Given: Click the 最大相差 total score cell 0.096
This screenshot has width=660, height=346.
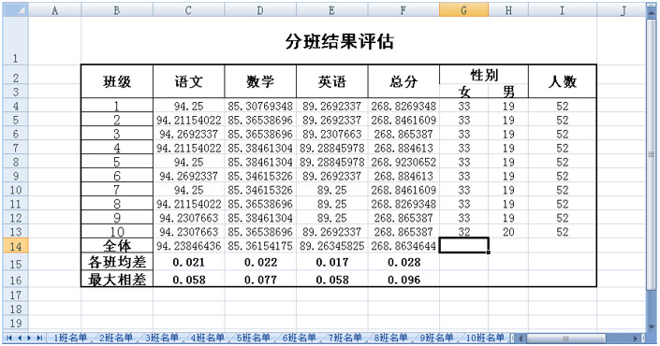Looking at the screenshot, I should 403,280.
